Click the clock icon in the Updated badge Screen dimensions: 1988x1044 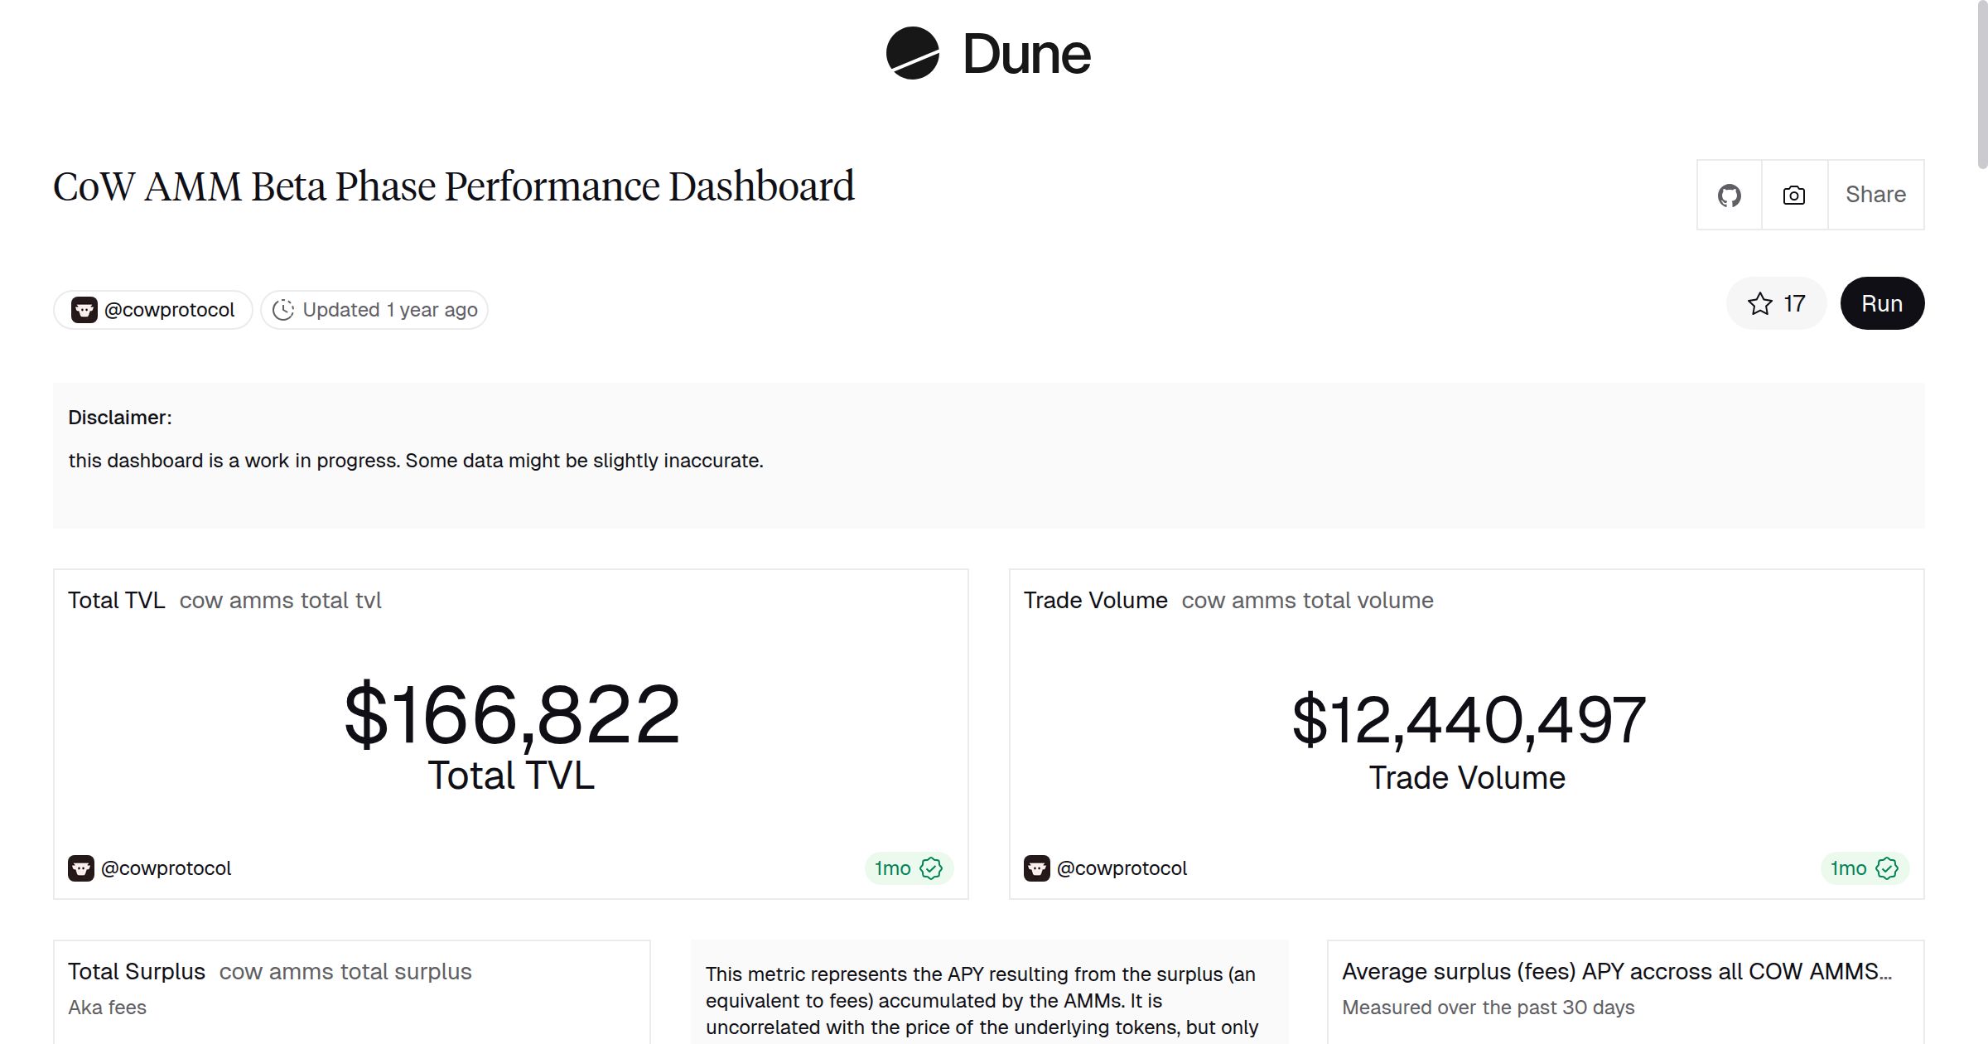click(282, 309)
